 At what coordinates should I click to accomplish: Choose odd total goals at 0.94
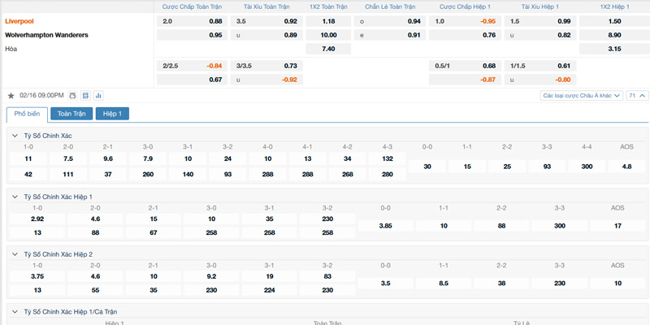[x=390, y=21]
